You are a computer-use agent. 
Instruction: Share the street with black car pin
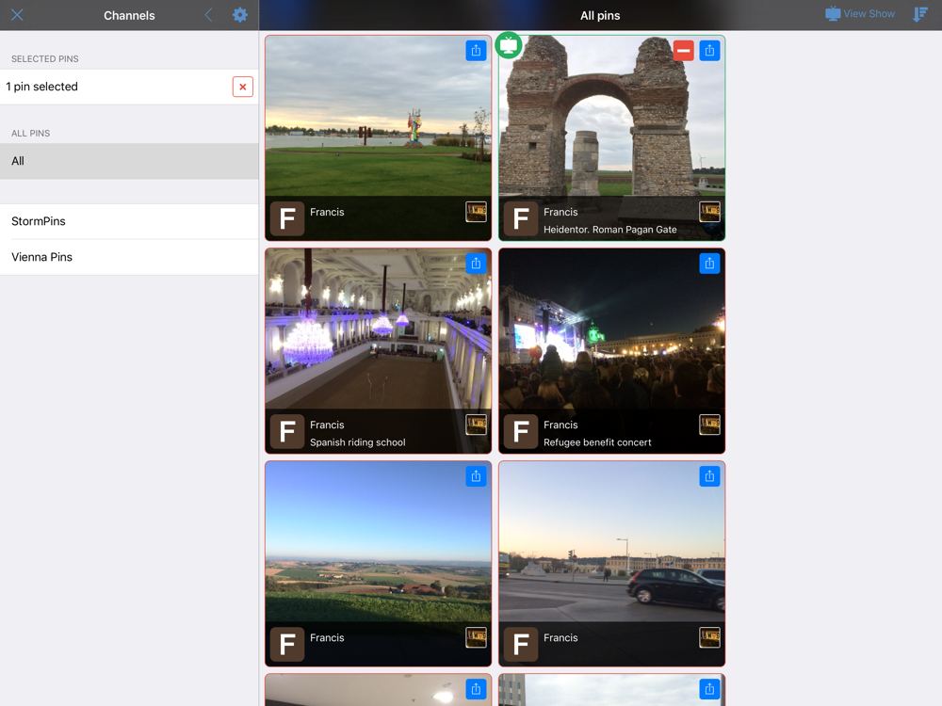pyautogui.click(x=709, y=476)
